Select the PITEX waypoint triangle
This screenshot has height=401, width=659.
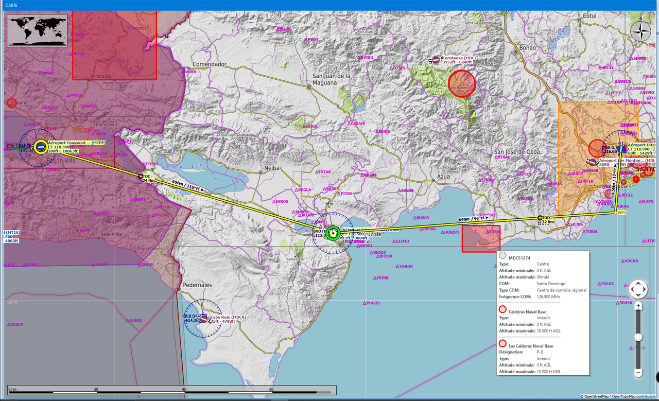click(338, 194)
